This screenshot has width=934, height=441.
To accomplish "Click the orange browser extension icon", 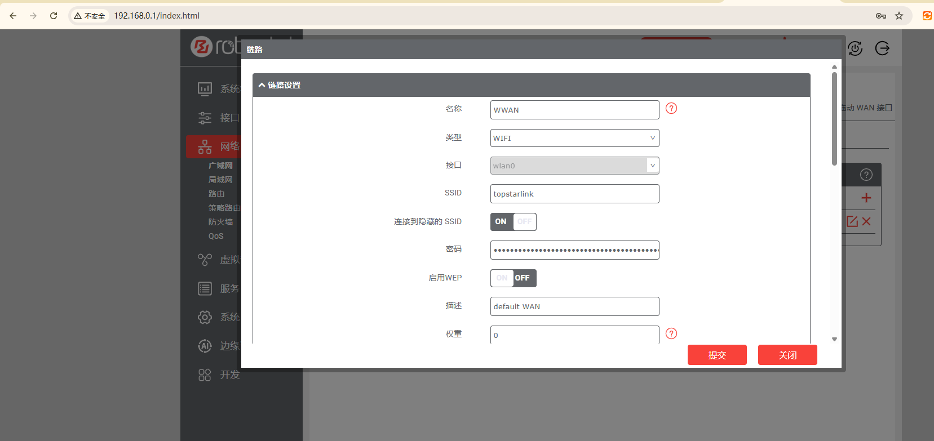I will tap(927, 16).
